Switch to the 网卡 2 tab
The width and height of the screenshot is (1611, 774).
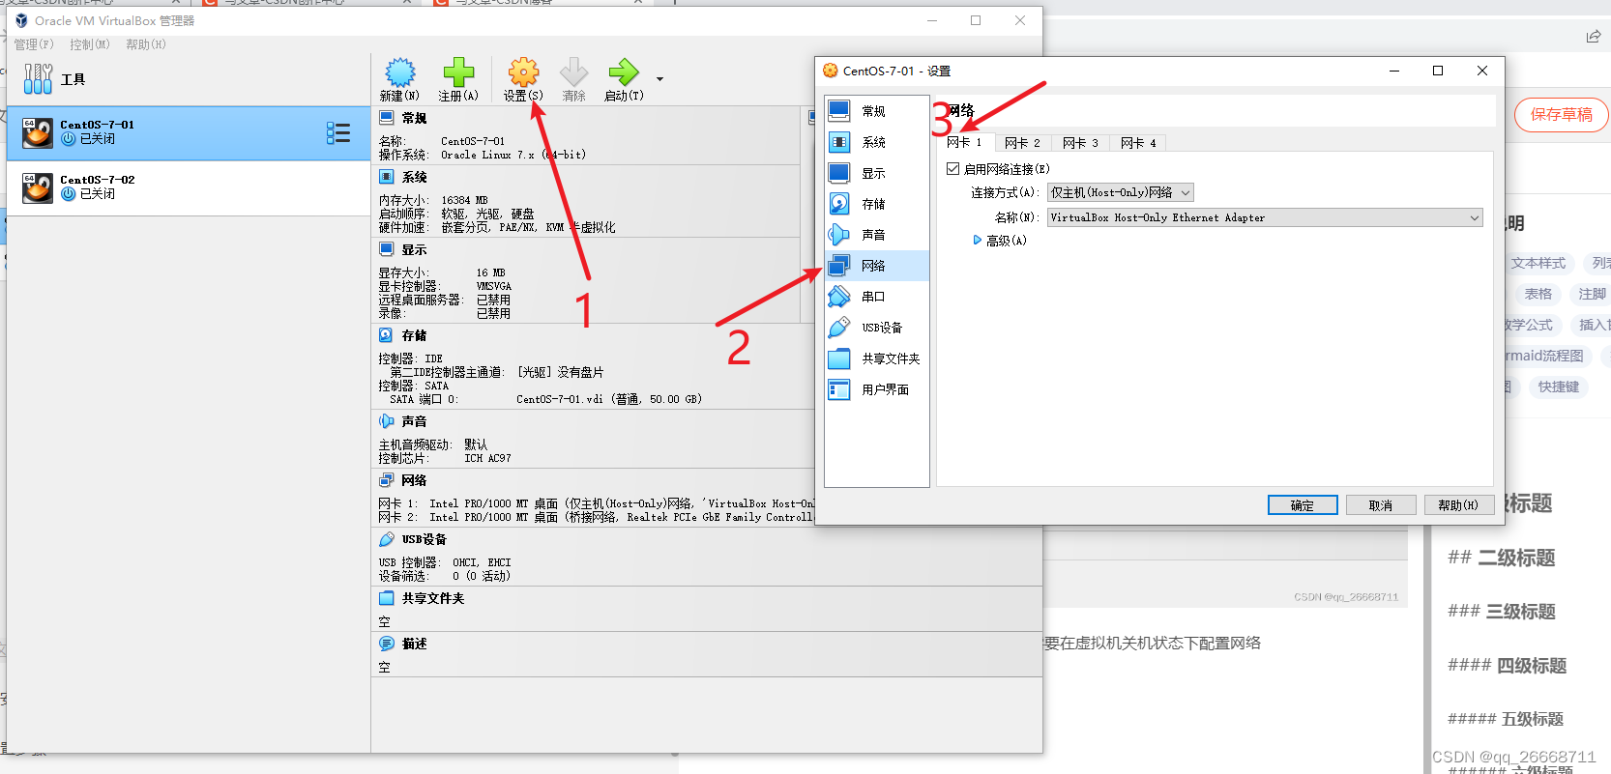(x=1022, y=142)
